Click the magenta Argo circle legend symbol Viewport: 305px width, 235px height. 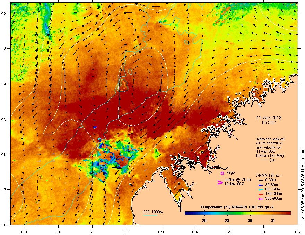222,173
